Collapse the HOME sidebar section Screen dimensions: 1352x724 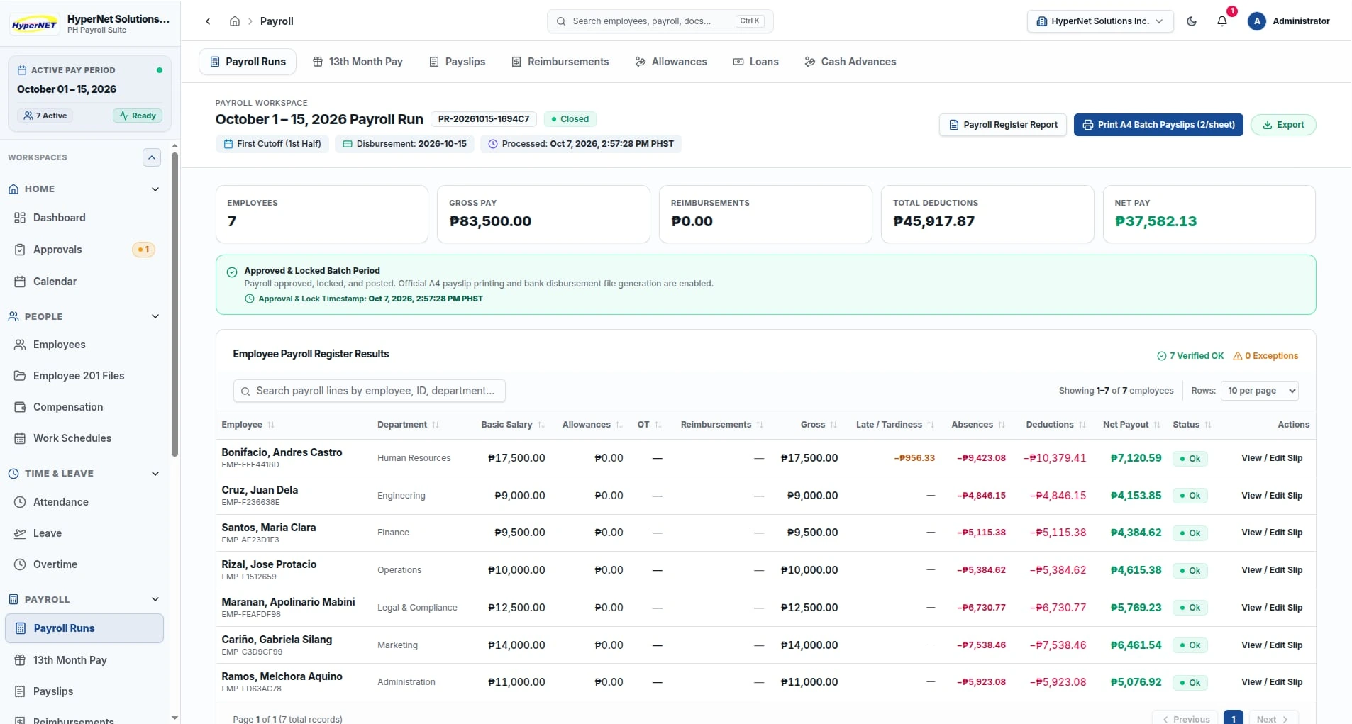tap(155, 189)
